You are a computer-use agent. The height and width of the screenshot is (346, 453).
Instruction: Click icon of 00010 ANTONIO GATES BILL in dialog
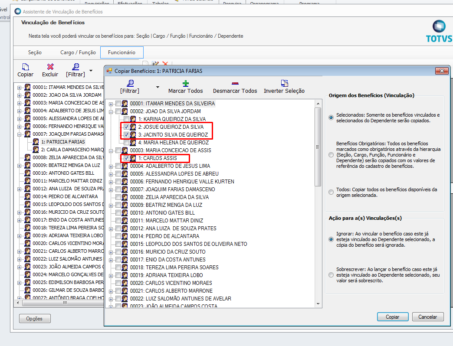125,213
